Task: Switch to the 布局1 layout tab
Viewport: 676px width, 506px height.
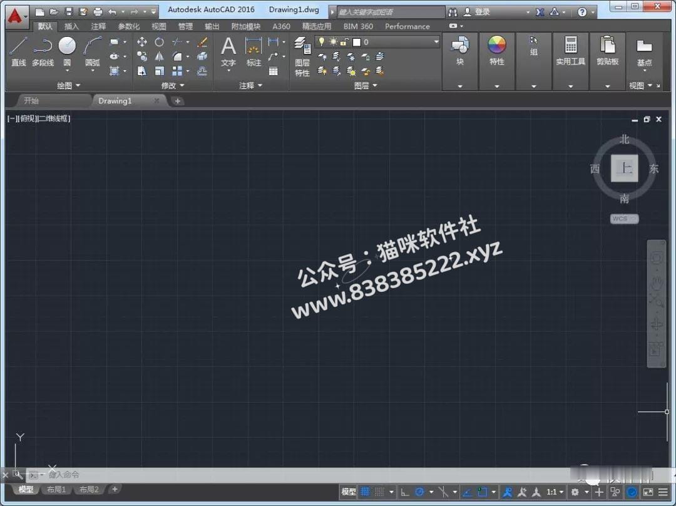Action: coord(56,489)
